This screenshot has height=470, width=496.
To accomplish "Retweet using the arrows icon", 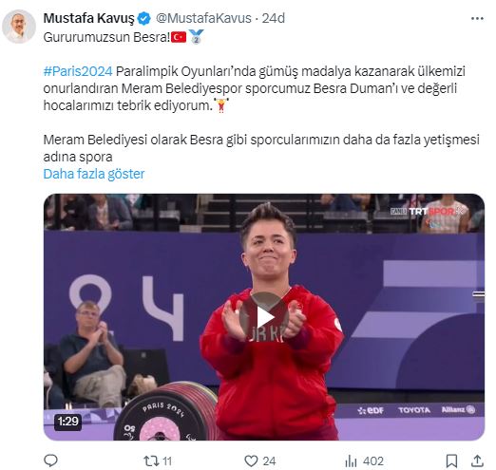I will click(151, 461).
